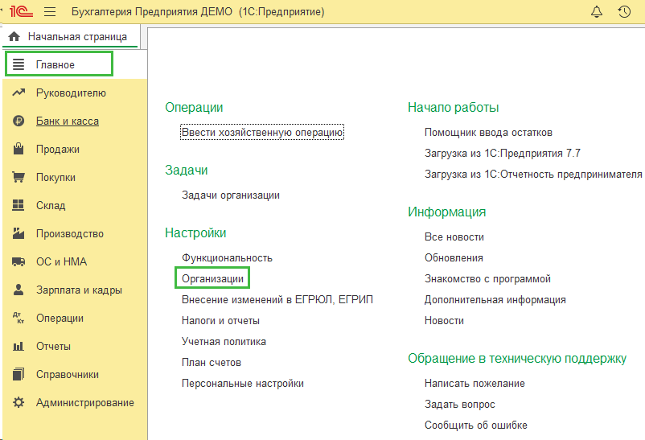The width and height of the screenshot is (645, 440).
Task: Open Знакомство с программой
Action: (x=487, y=279)
